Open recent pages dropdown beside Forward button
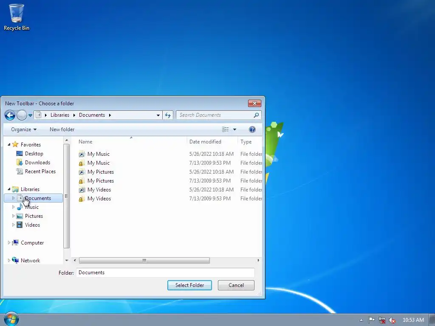The width and height of the screenshot is (435, 326). pos(30,115)
